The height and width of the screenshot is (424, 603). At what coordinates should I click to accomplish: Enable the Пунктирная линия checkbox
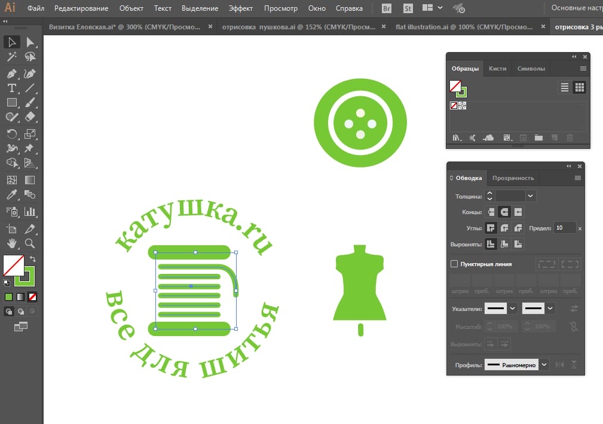click(x=454, y=264)
